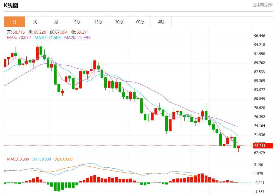Click the 78.620 price axis label
This screenshot has width=276, height=195.
tap(260, 108)
